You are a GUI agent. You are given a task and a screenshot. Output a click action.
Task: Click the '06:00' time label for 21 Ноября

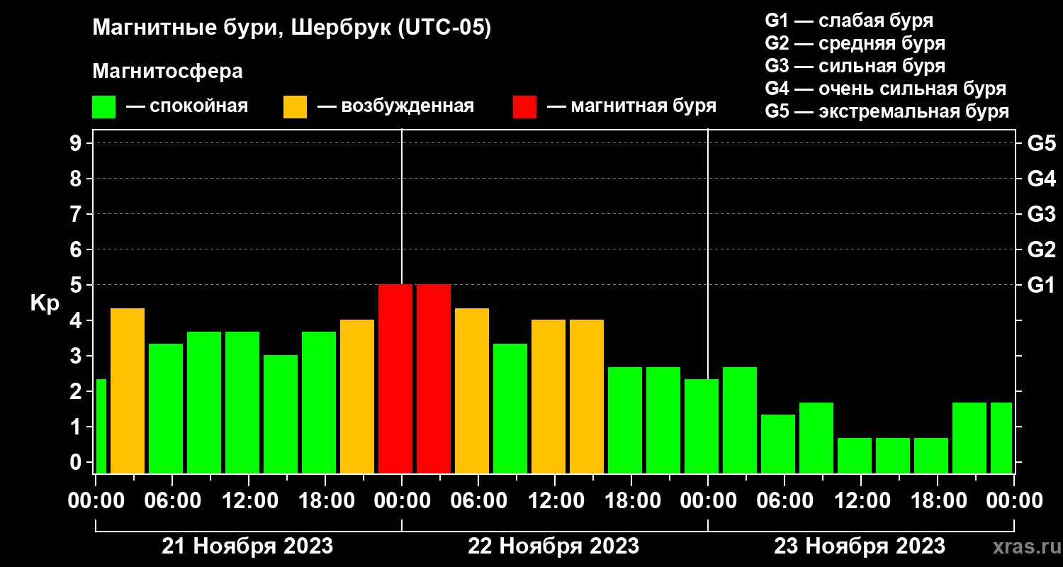[x=172, y=500]
